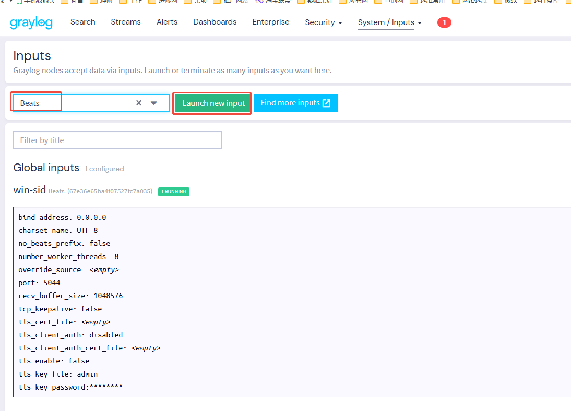Click the win-sid input title
The height and width of the screenshot is (411, 571).
tap(30, 190)
